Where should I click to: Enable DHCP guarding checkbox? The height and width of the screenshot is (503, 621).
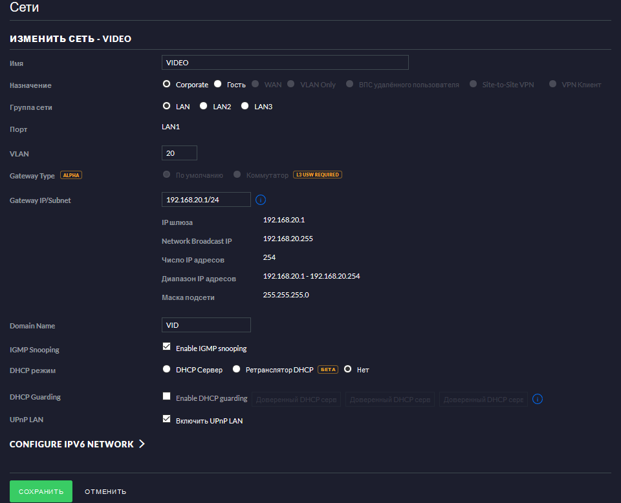pos(166,396)
